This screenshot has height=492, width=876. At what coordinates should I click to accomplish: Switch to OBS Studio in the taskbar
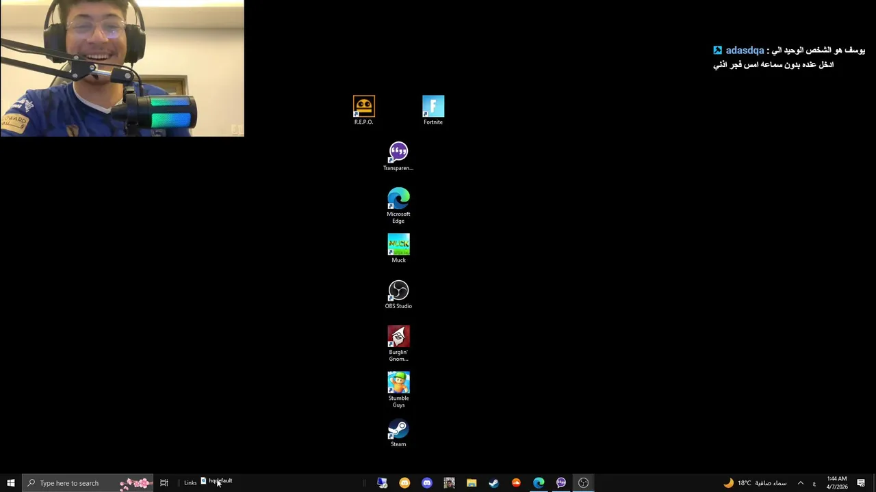pyautogui.click(x=583, y=483)
